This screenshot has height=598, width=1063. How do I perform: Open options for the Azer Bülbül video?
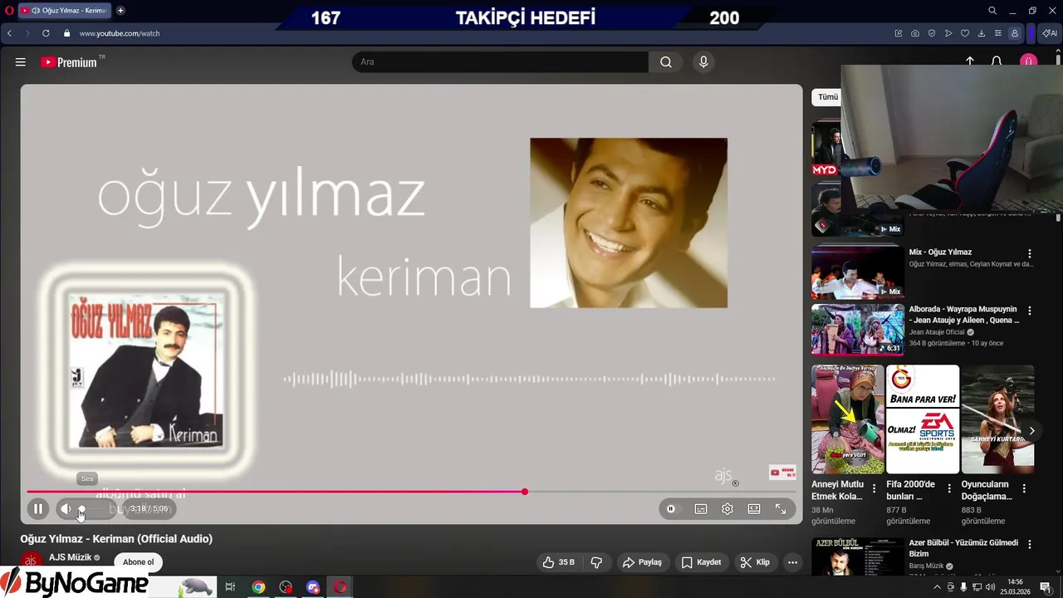click(x=1030, y=545)
